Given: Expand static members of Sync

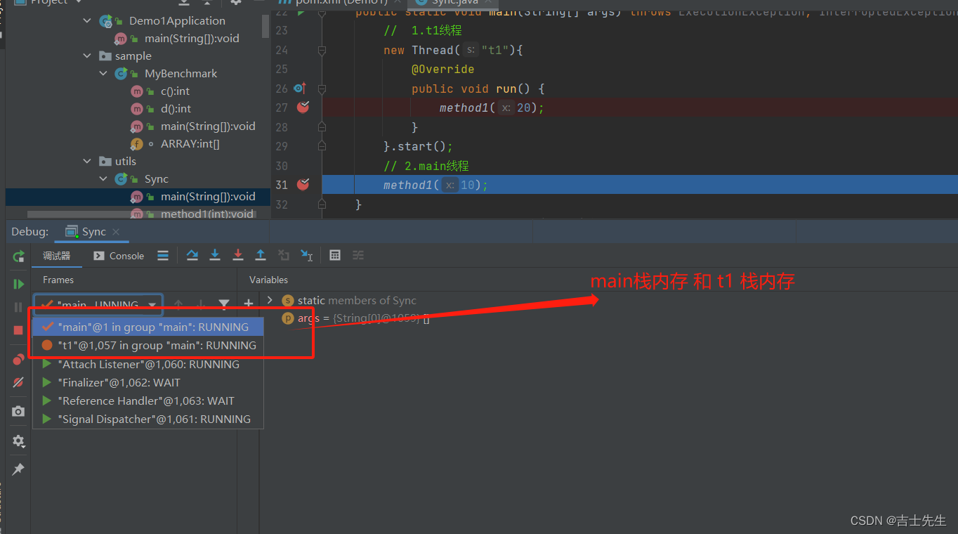Looking at the screenshot, I should click(x=269, y=300).
